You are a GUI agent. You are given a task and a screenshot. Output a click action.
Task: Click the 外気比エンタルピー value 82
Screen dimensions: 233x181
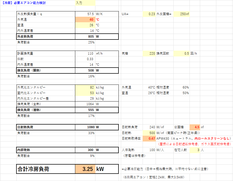(85, 87)
